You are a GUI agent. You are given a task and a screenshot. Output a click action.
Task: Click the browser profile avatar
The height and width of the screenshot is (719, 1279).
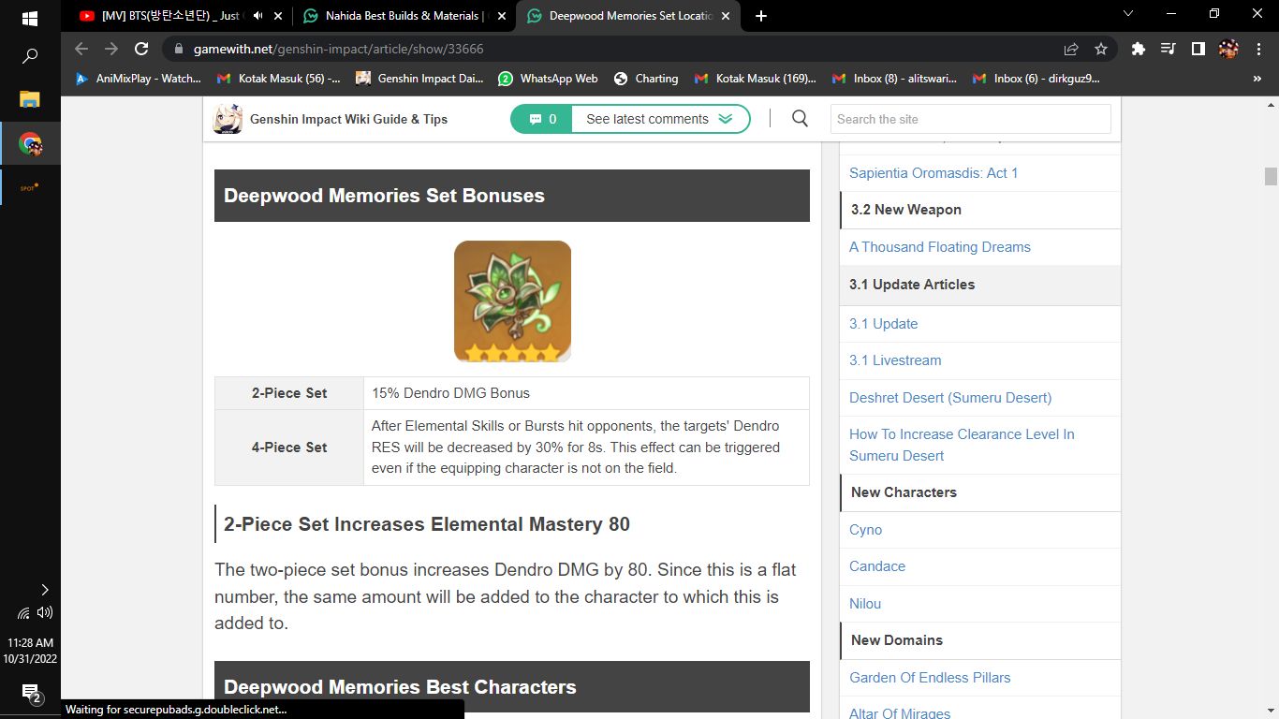point(1228,49)
